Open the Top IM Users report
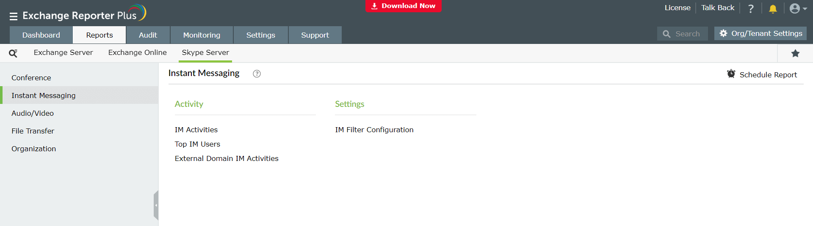The height and width of the screenshot is (226, 813). click(197, 144)
